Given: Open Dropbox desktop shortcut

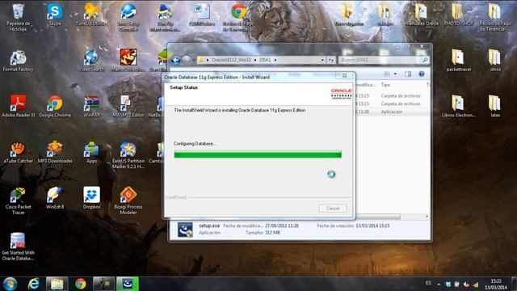Looking at the screenshot, I should 91,198.
